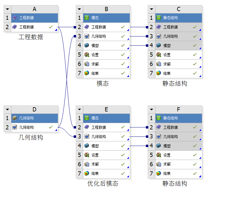Click the column header letter D

[x=34, y=110]
